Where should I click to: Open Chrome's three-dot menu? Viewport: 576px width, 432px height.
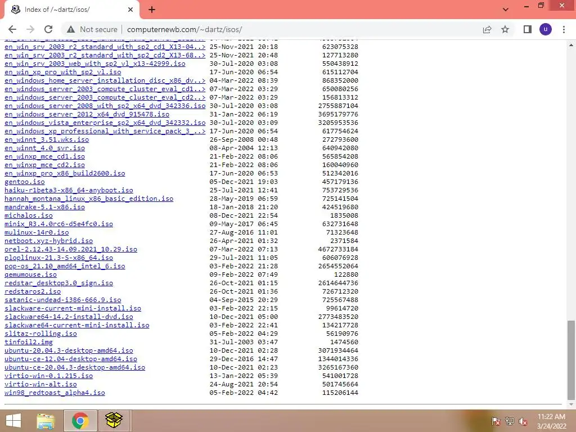564,29
